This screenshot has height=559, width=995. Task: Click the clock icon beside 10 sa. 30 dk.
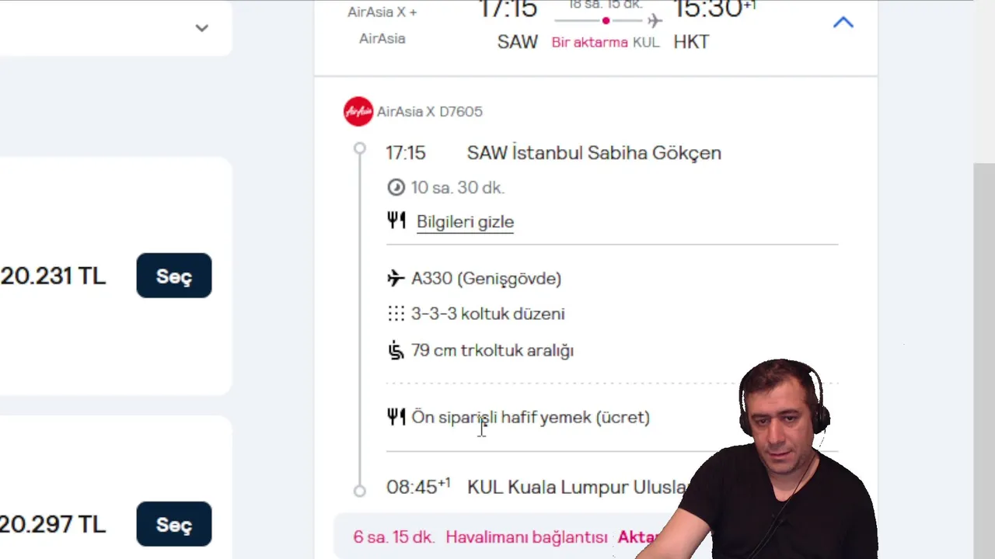tap(396, 187)
